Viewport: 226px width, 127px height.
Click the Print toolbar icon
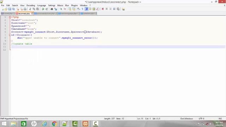click(25, 9)
